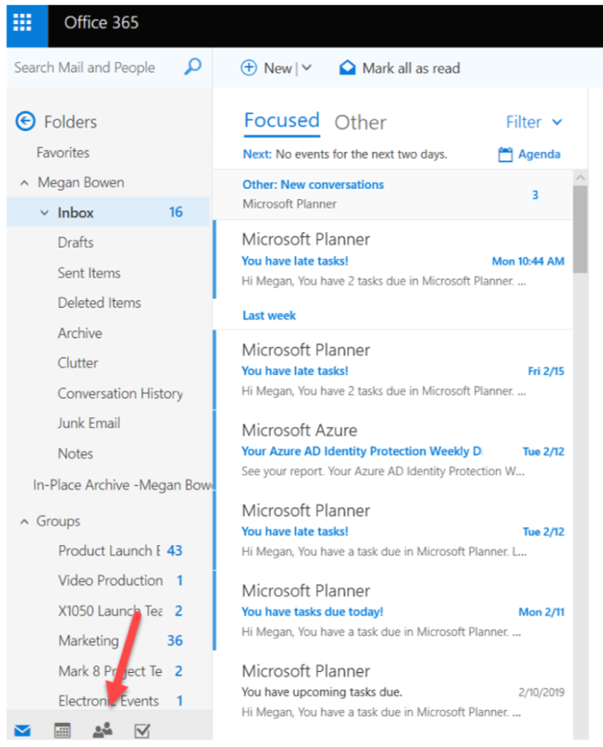603x747 pixels.
Task: Open the Filter dropdown
Action: [534, 122]
